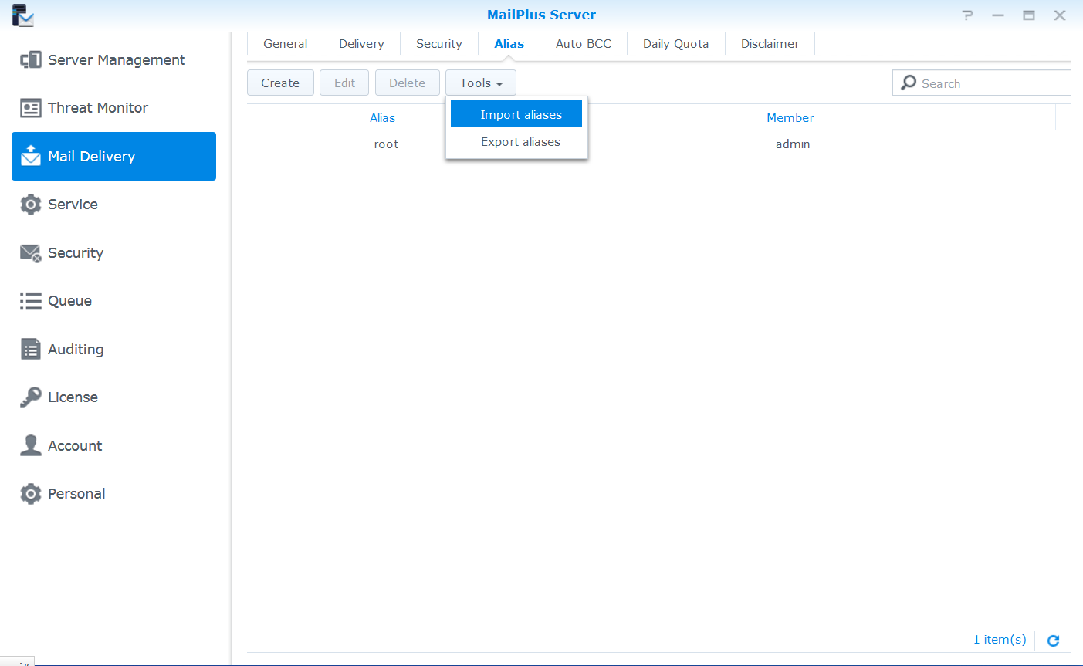Image resolution: width=1083 pixels, height=666 pixels.
Task: Open the Disclaimer tab
Action: tap(770, 44)
